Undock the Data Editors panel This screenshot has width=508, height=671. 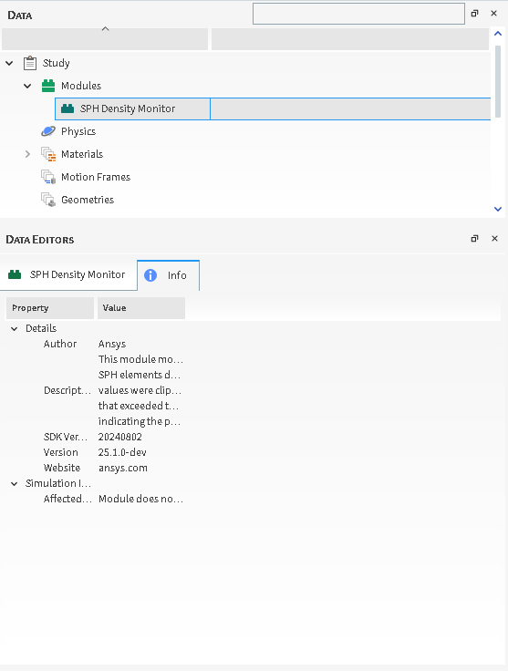click(474, 238)
